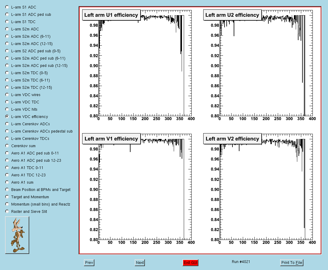Image resolution: width=328 pixels, height=270 pixels.
Task: Select the L-arm S1 ADC radio button
Action: pos(7,7)
